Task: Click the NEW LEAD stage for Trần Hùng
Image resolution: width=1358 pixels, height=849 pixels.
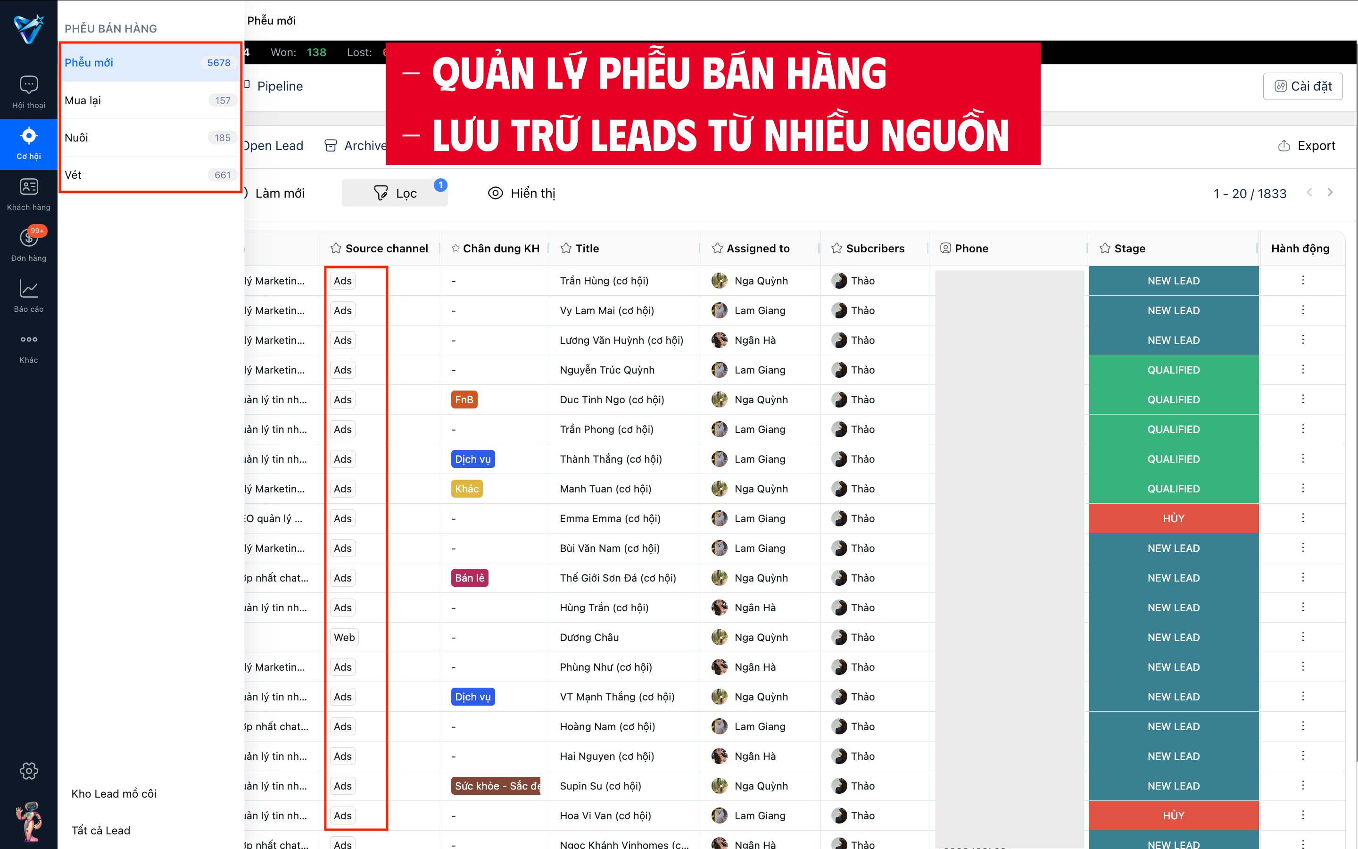Action: coord(1173,281)
